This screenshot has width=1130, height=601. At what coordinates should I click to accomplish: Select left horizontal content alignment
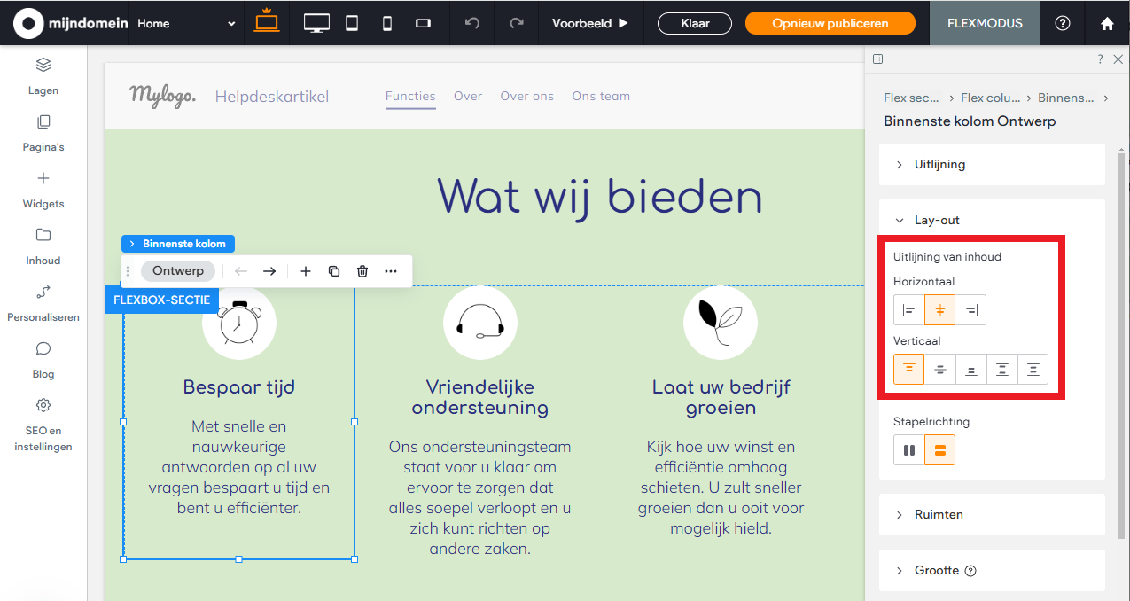coord(908,309)
